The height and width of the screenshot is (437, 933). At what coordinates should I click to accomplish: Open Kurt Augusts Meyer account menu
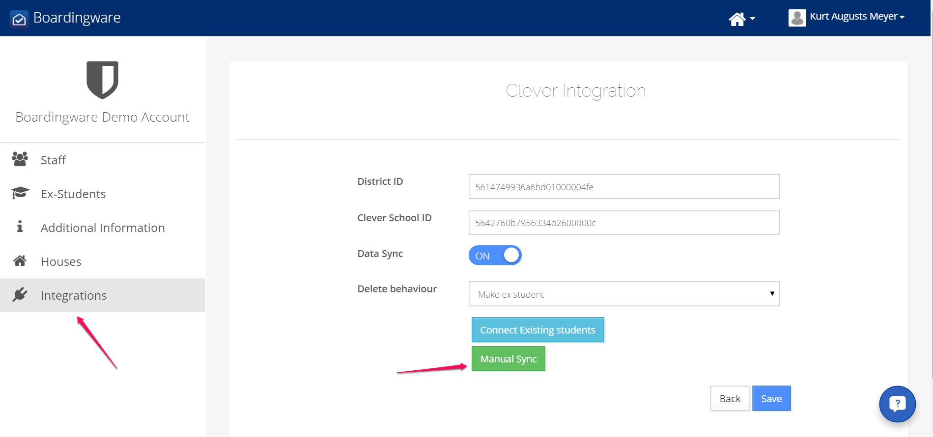pos(857,17)
